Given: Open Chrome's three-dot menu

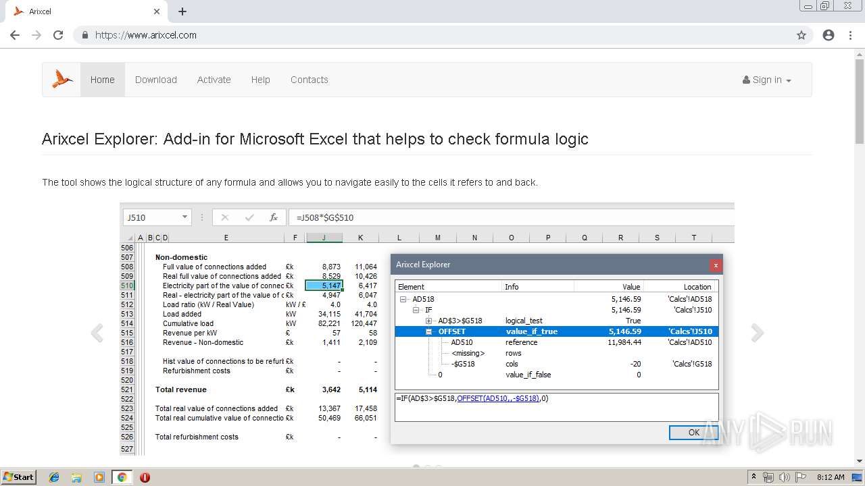Looking at the screenshot, I should coord(850,35).
